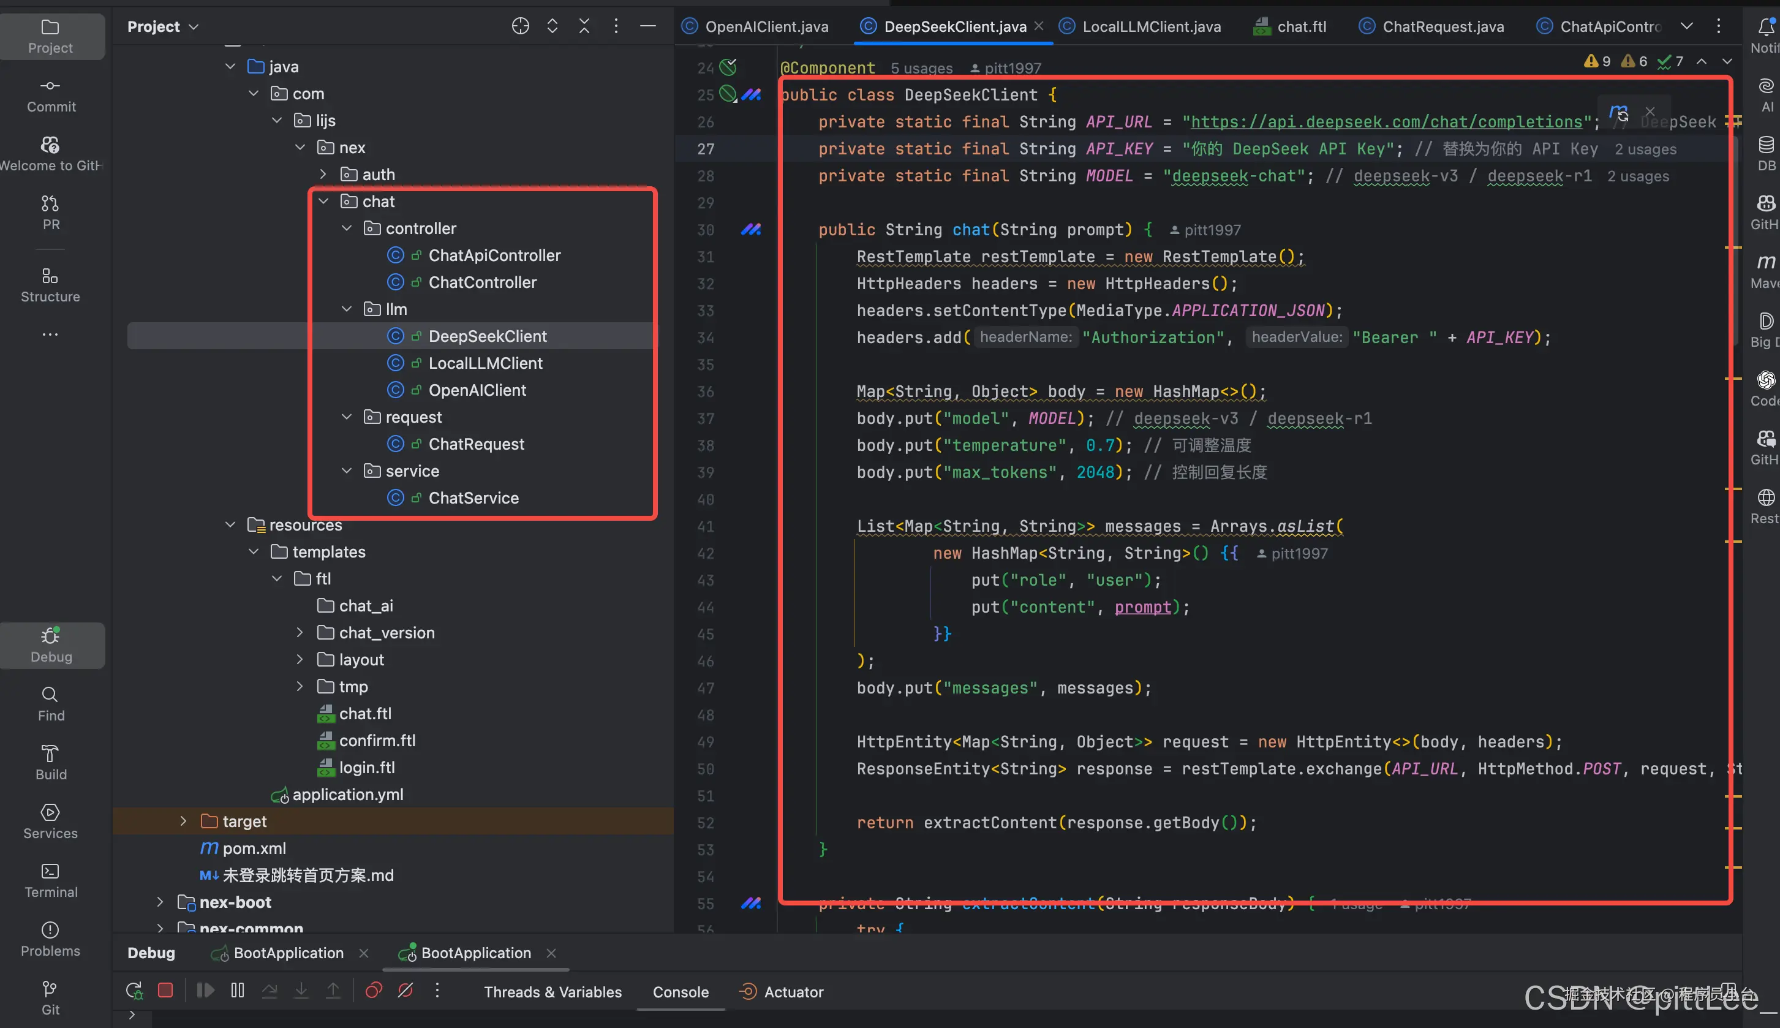Toggle Mute Breakpoints icon in Debug toolbar
Viewport: 1780px width, 1028px height.
405,991
